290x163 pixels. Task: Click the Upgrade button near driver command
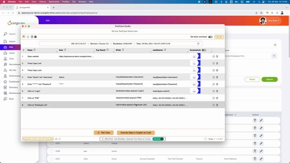[x=219, y=37]
